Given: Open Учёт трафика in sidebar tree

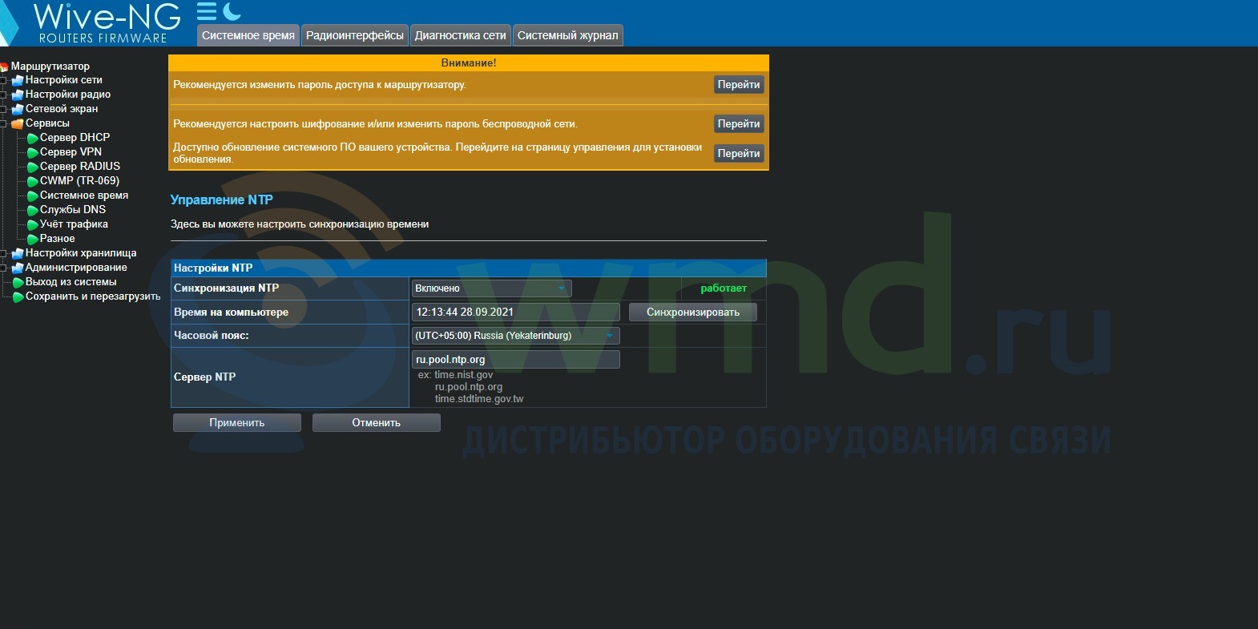Looking at the screenshot, I should 75,224.
